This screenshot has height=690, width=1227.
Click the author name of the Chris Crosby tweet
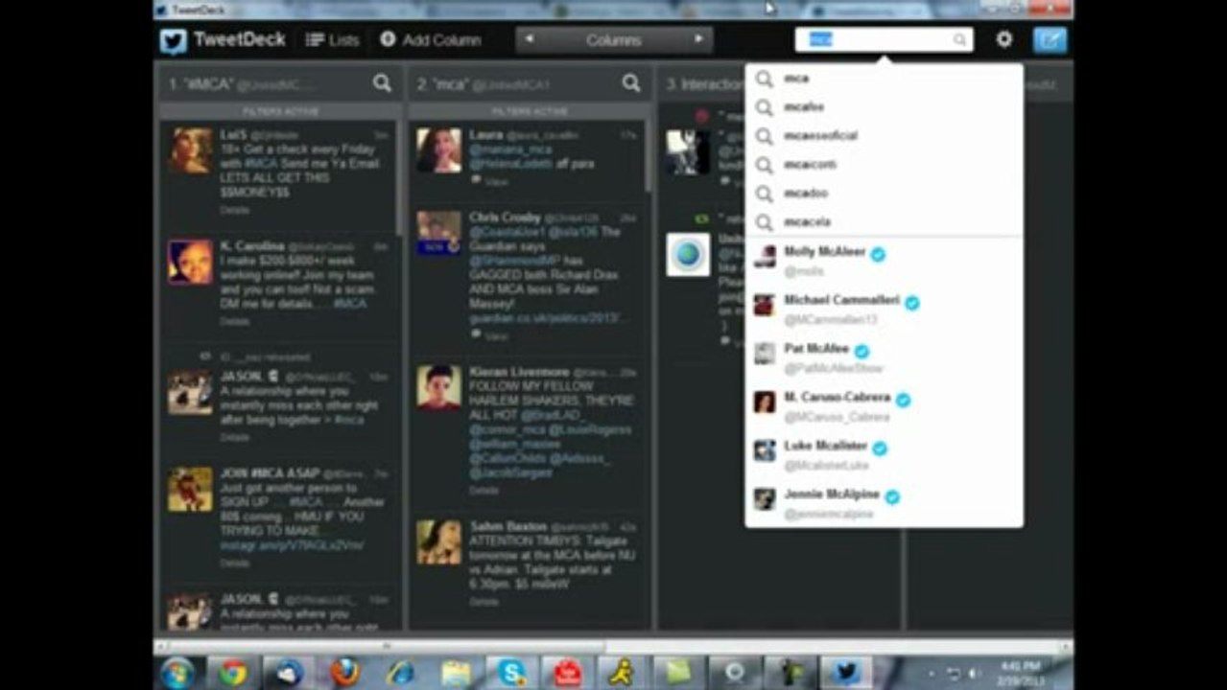(506, 218)
